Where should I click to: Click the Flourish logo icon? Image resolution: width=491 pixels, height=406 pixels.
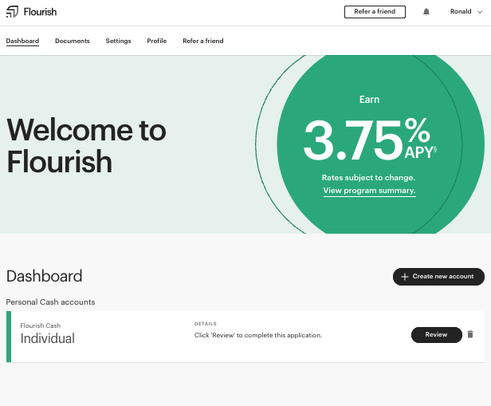coord(12,12)
